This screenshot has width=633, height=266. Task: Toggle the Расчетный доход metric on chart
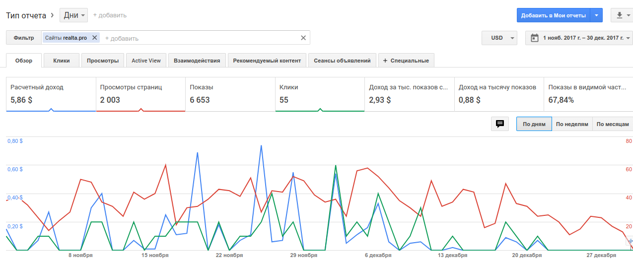point(51,94)
